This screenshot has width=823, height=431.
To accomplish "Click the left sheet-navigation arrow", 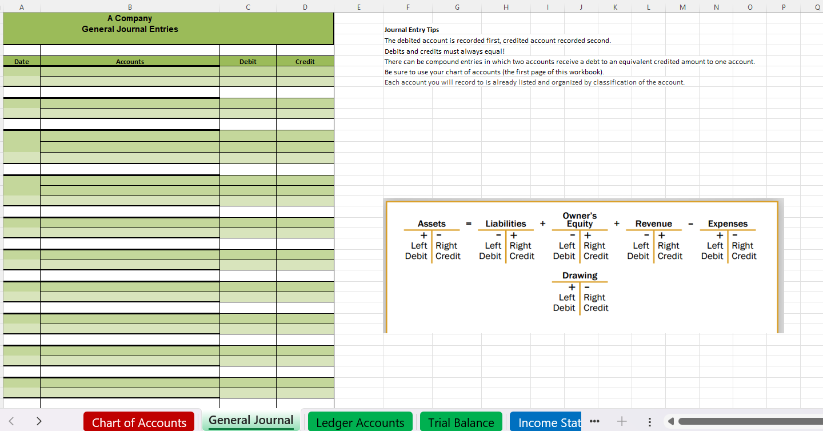I will pos(13,421).
